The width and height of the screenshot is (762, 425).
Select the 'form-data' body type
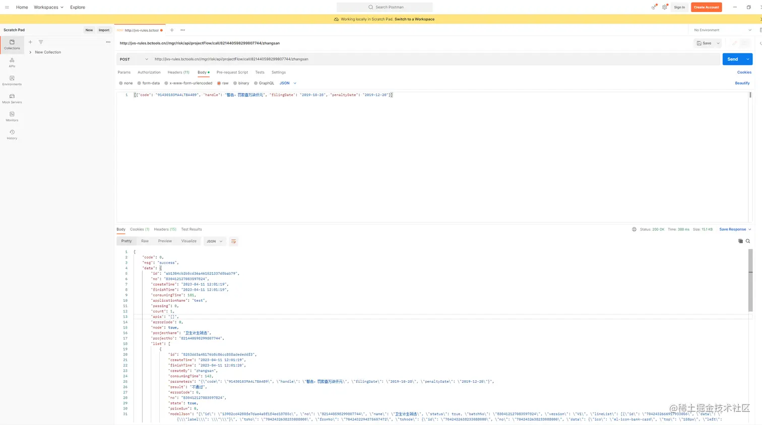pos(149,83)
